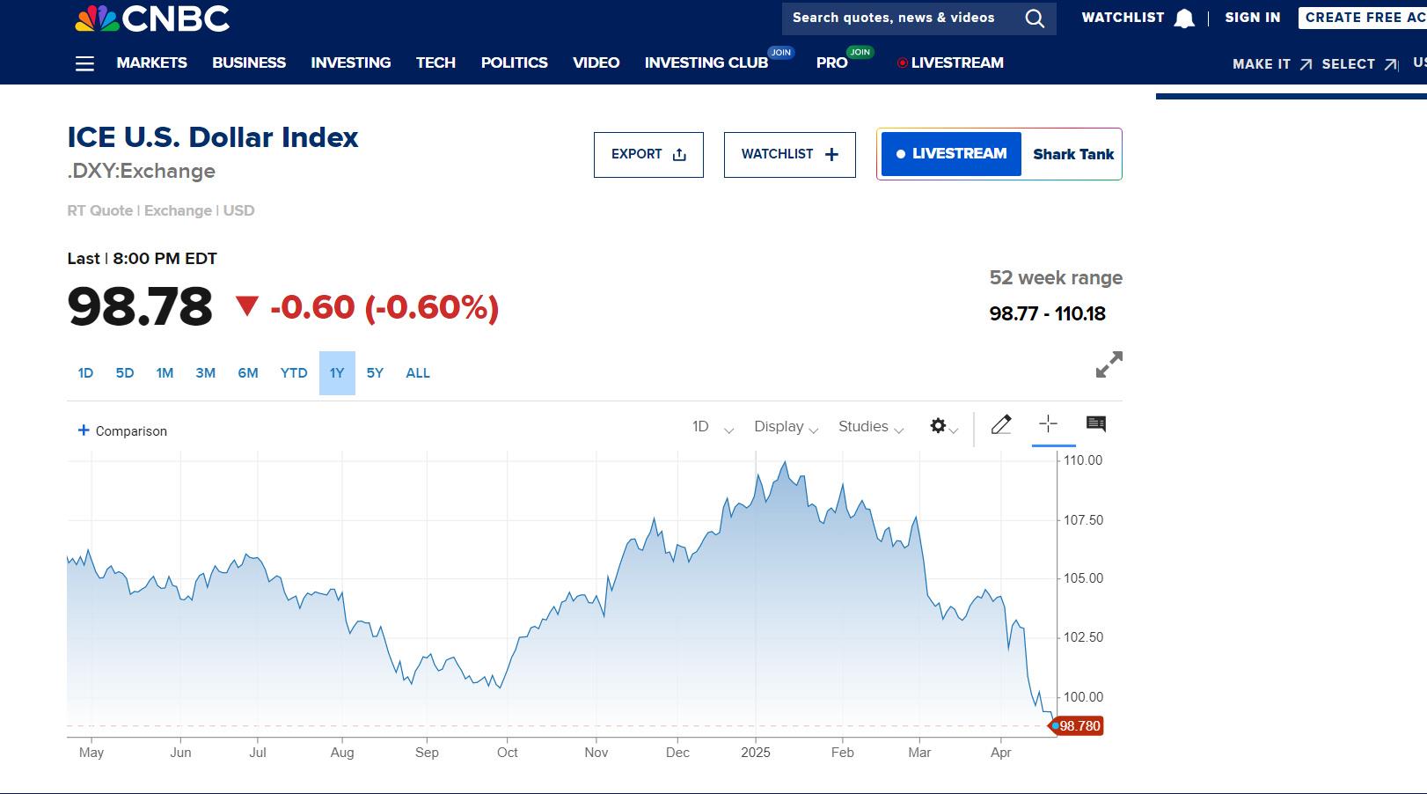This screenshot has width=1427, height=794.
Task: Open the Investing Club menu item
Action: click(x=706, y=63)
